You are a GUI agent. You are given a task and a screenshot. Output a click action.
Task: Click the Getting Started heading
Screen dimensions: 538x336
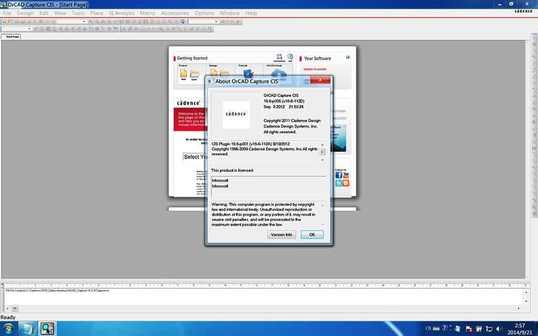192,58
